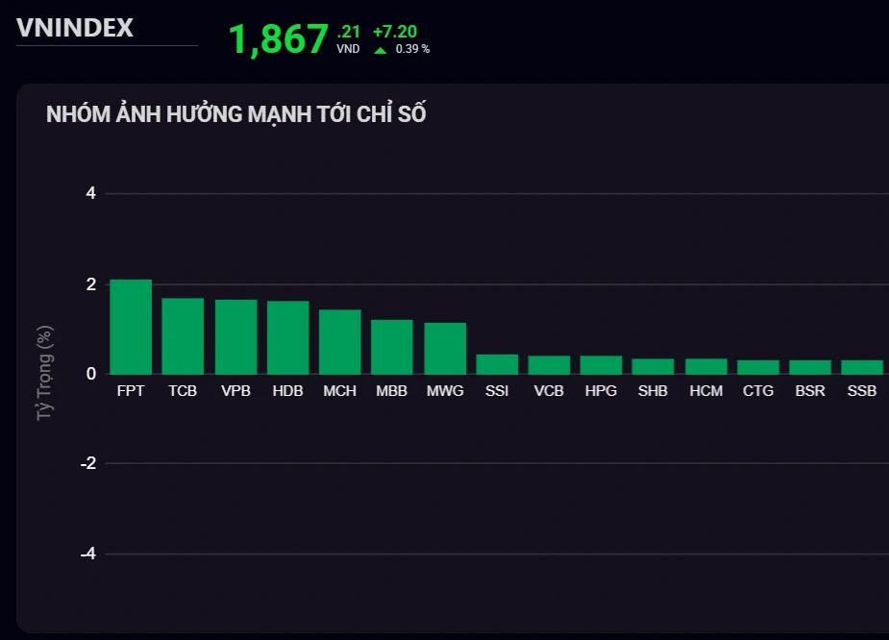Click the 0.39 % percentage change
This screenshot has width=889, height=640.
coord(412,49)
